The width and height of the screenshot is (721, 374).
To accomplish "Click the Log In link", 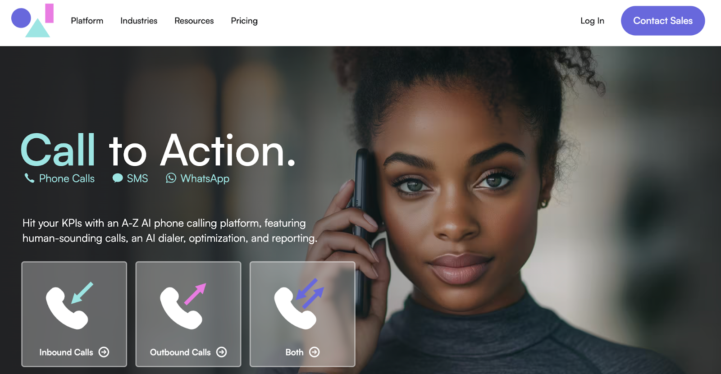I will pyautogui.click(x=592, y=21).
